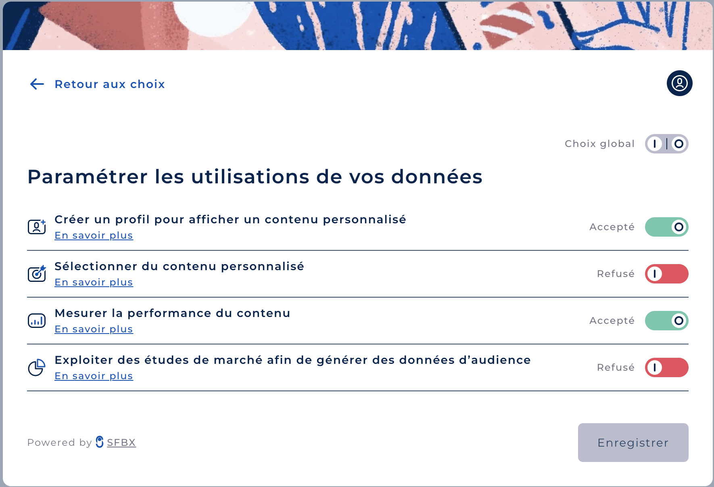Viewport: 714px width, 487px height.
Task: Expand En savoir plus under Sélectionner du contenu
Action: coord(94,282)
